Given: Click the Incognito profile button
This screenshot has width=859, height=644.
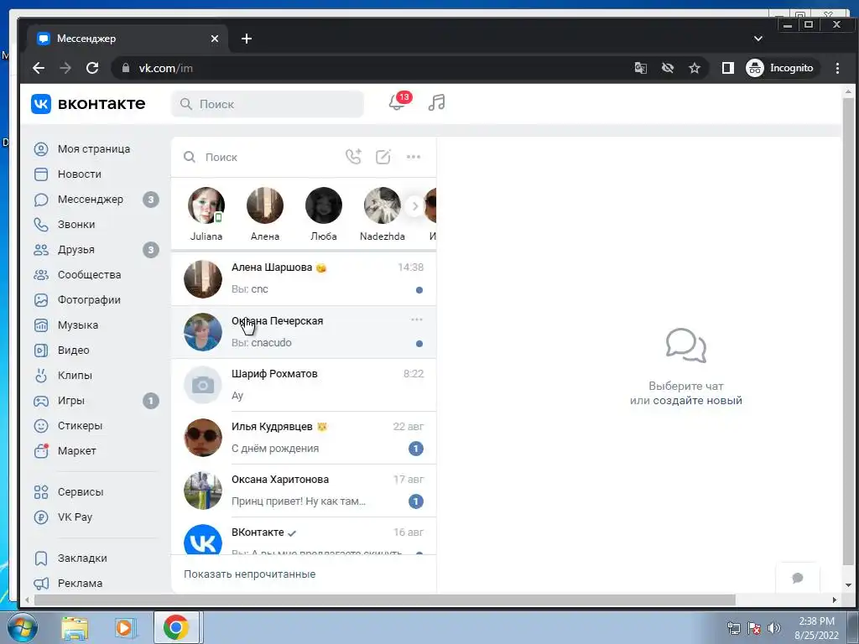Looking at the screenshot, I should coord(781,68).
